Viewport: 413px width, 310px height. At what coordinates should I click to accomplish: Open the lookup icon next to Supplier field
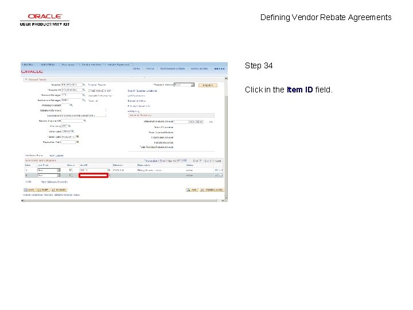(84, 84)
